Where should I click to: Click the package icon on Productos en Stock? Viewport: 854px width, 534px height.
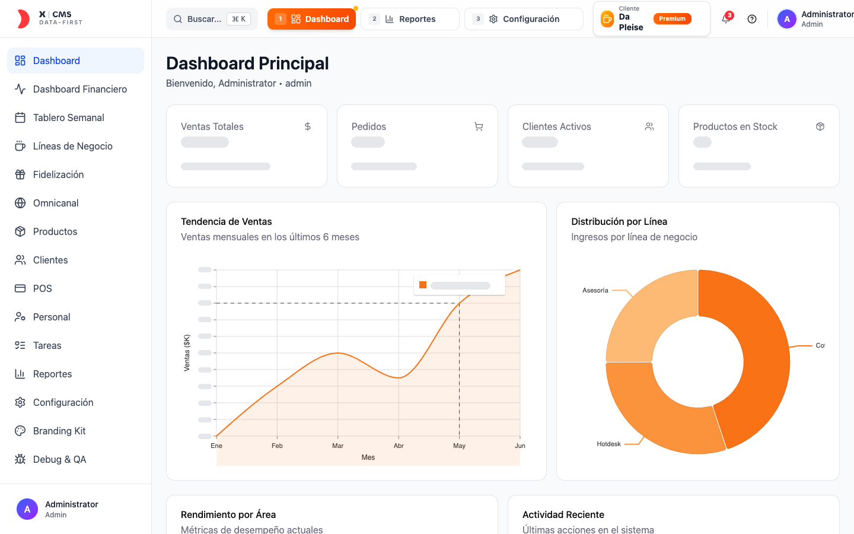pyautogui.click(x=820, y=126)
